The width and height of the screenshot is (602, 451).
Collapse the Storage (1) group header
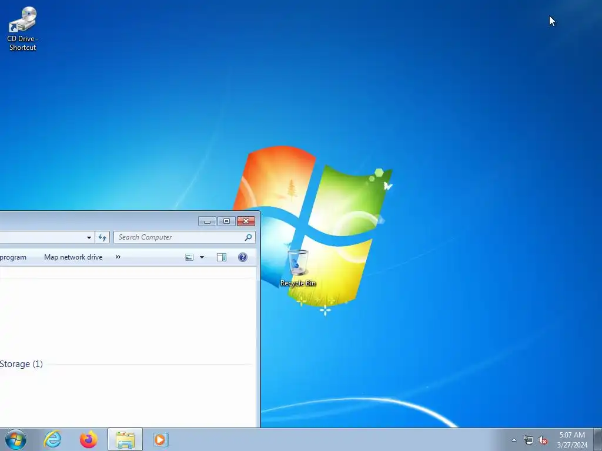point(21,364)
